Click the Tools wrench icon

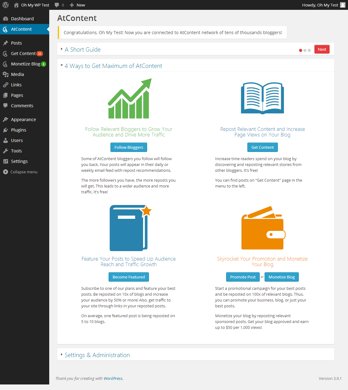click(6, 151)
